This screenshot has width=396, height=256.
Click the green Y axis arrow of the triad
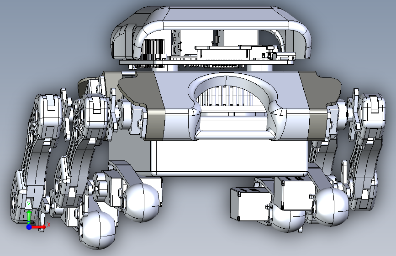29,216
